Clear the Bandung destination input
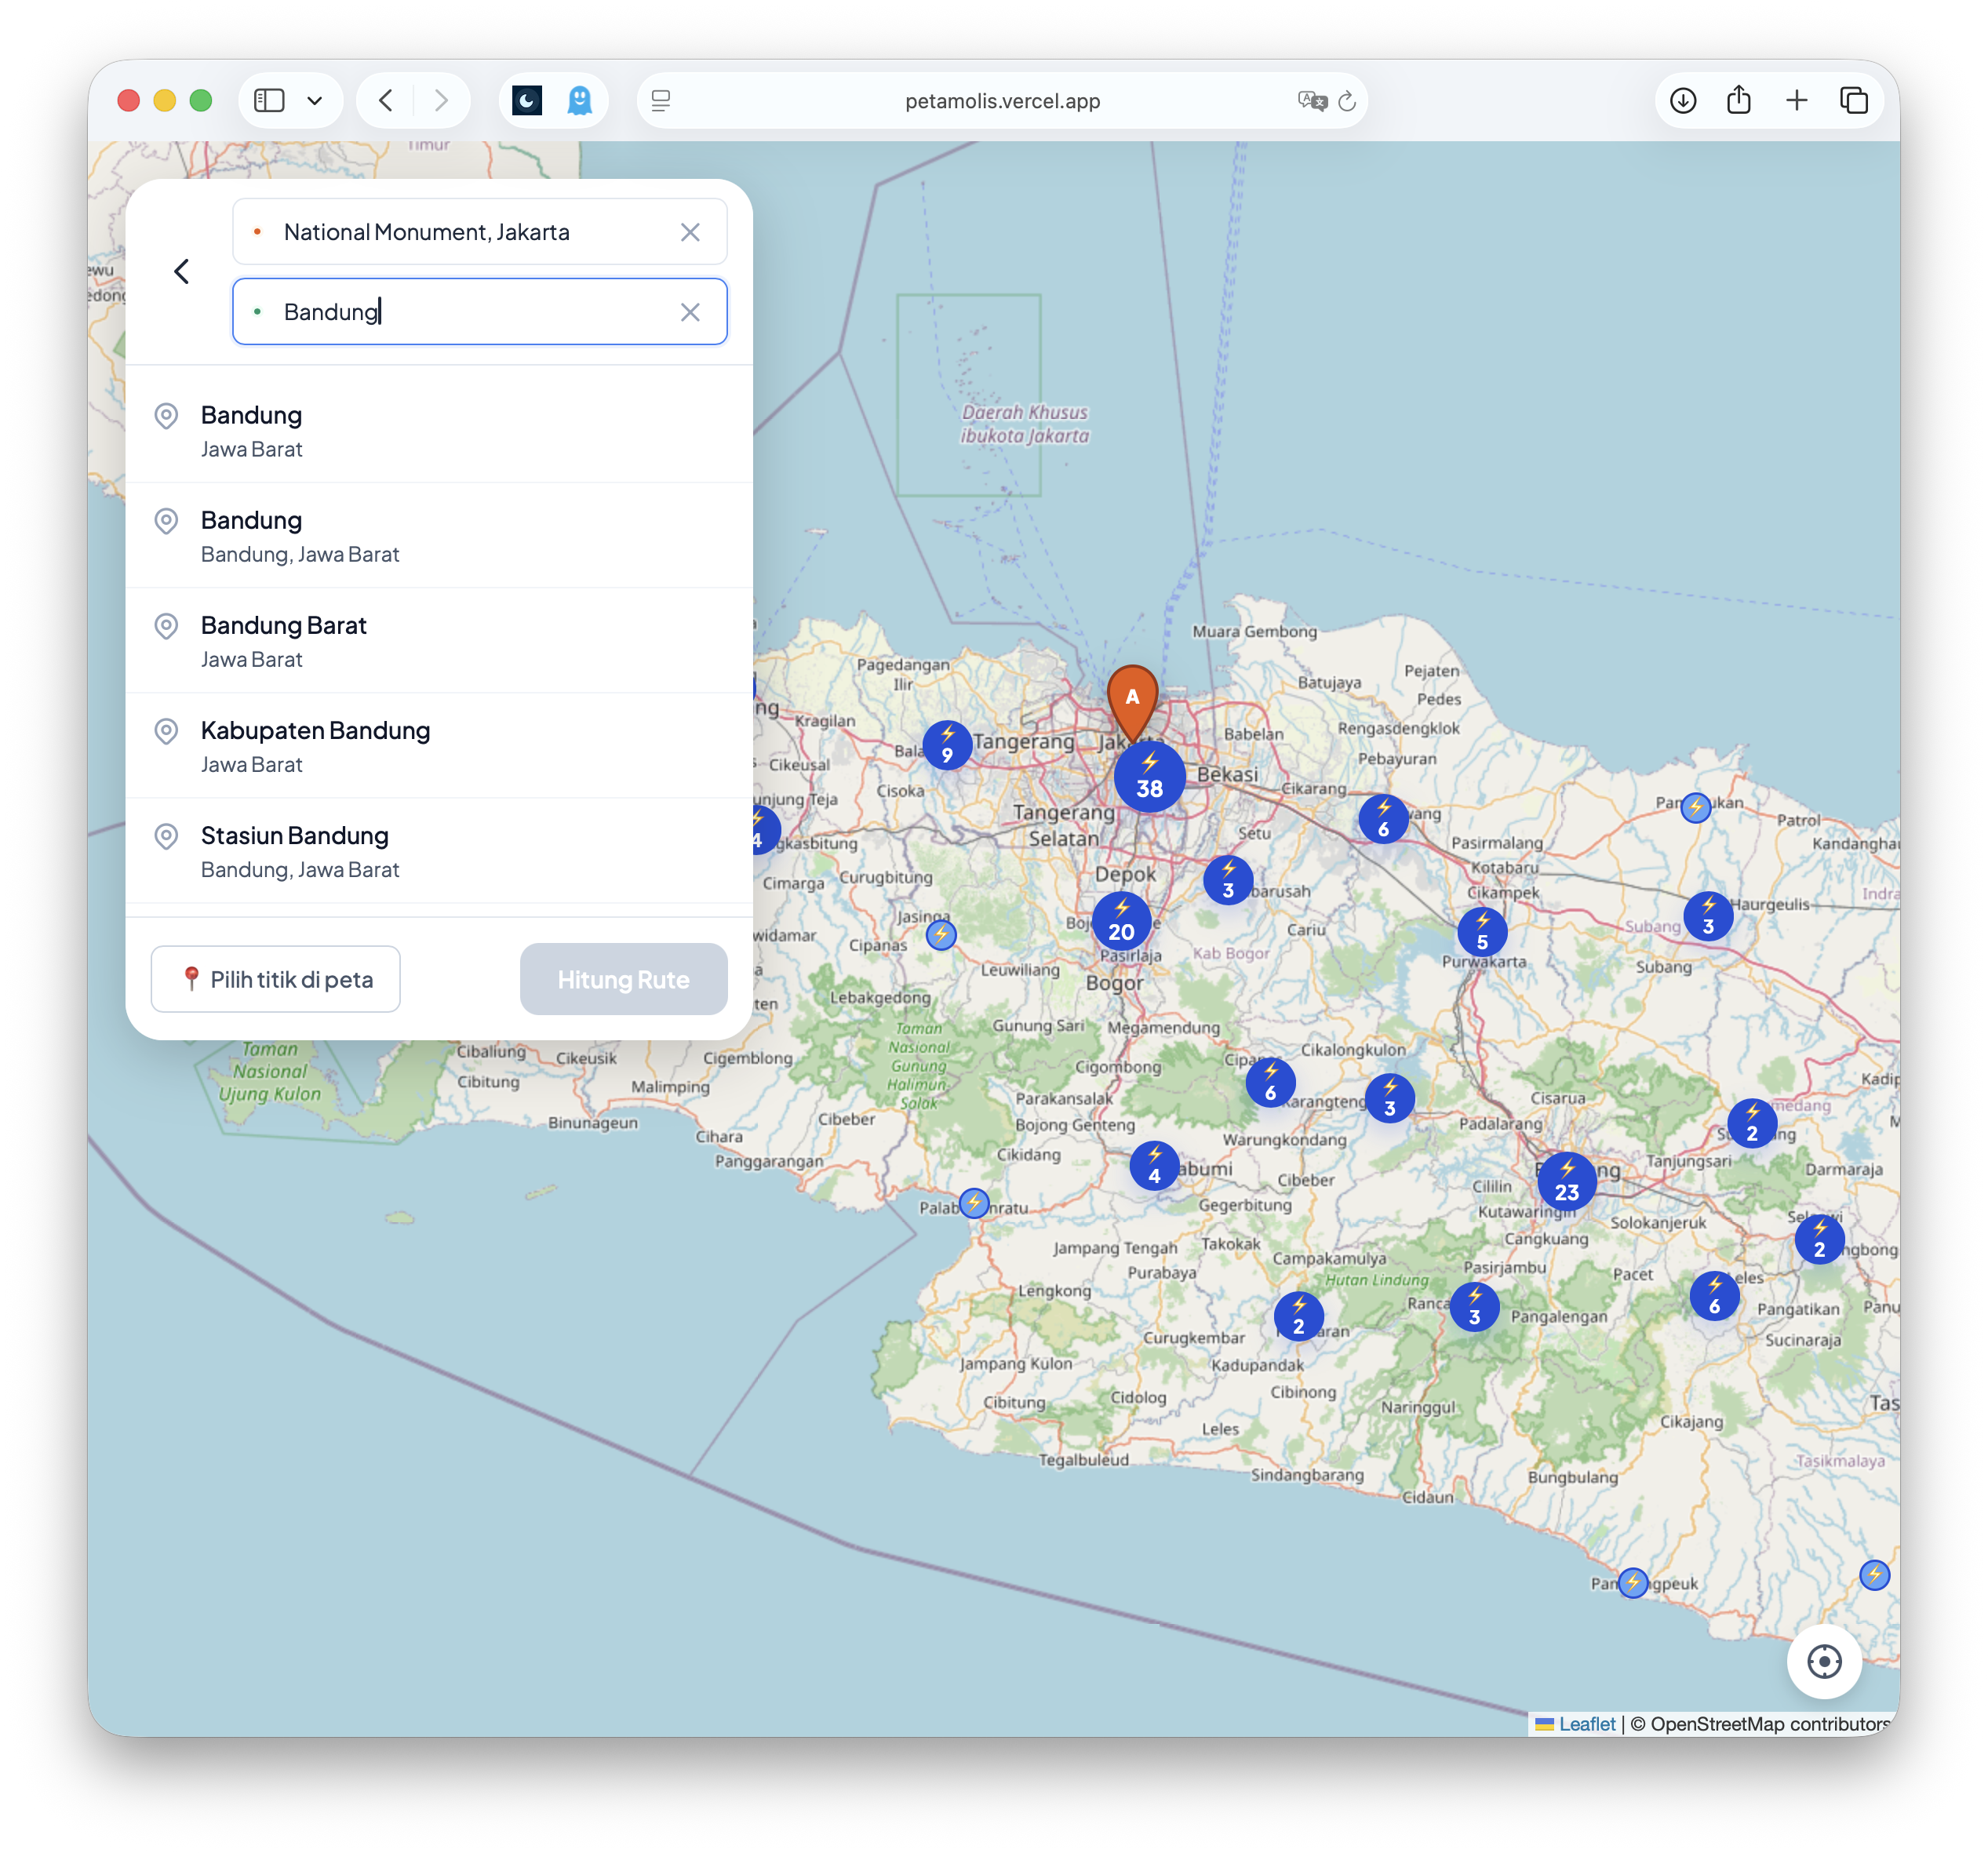Image resolution: width=1988 pixels, height=1853 pixels. coord(690,312)
